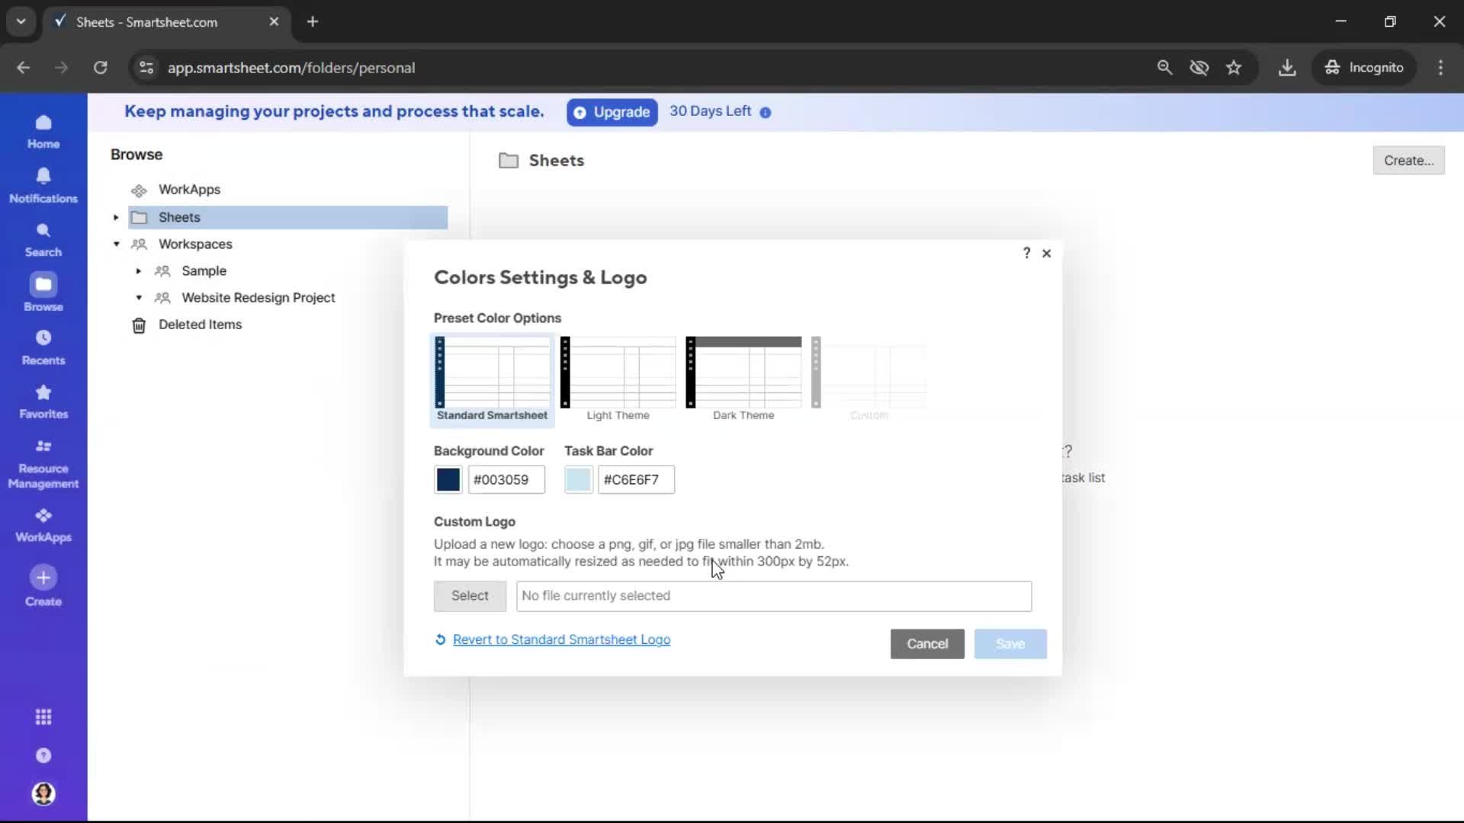Viewport: 1464px width, 823px height.
Task: Collapse the Website Redesign Project
Action: 138,298
